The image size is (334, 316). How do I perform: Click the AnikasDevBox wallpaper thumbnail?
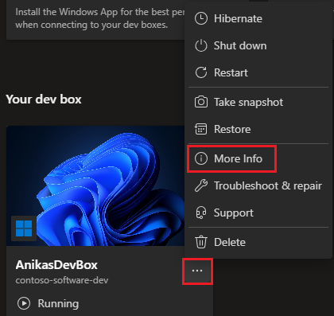point(95,185)
